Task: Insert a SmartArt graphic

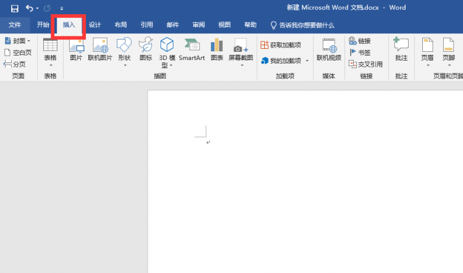Action: click(192, 49)
